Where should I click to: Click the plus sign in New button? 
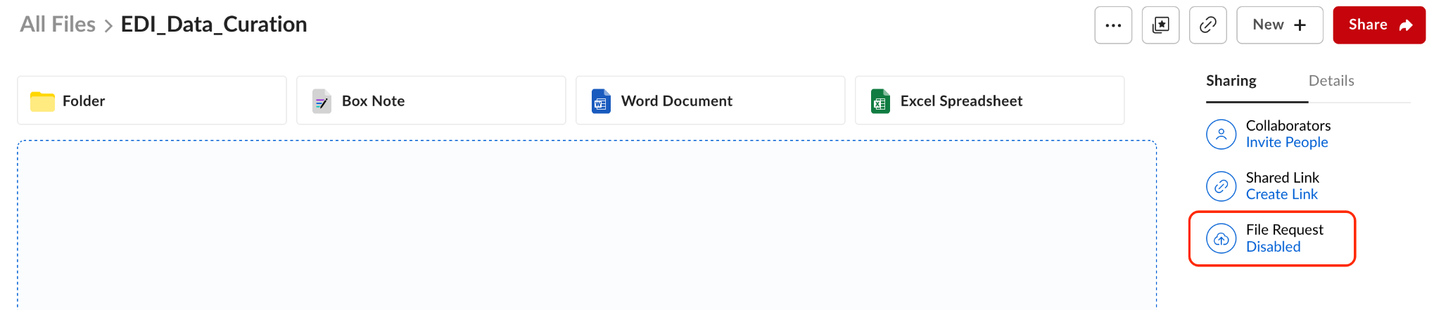point(1300,25)
